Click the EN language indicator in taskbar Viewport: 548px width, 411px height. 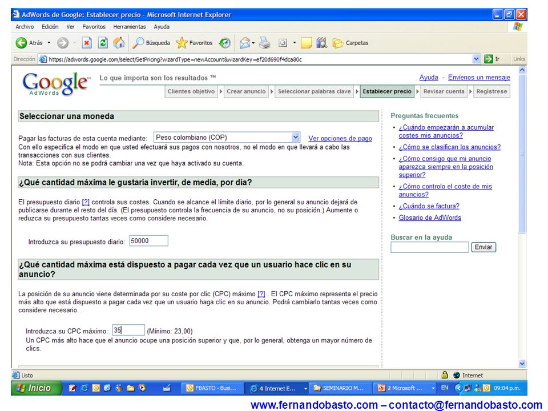[x=445, y=388]
